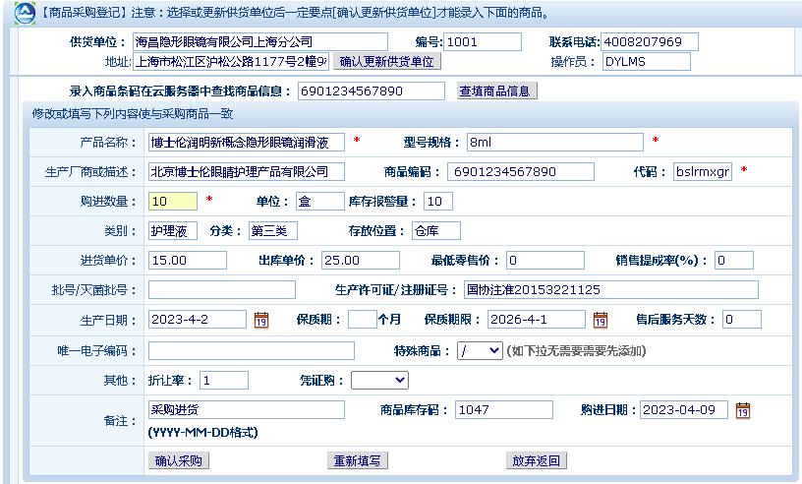Open calendar picker for 保质期限

tap(601, 320)
